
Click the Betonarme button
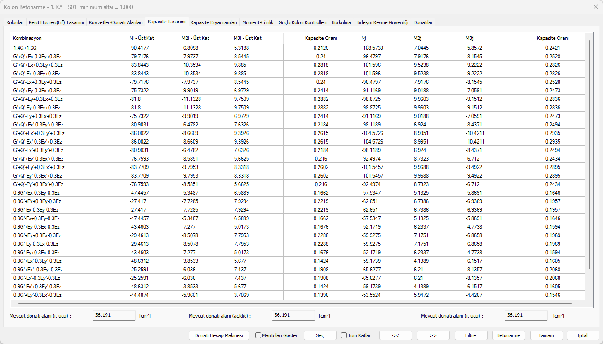[509, 335]
